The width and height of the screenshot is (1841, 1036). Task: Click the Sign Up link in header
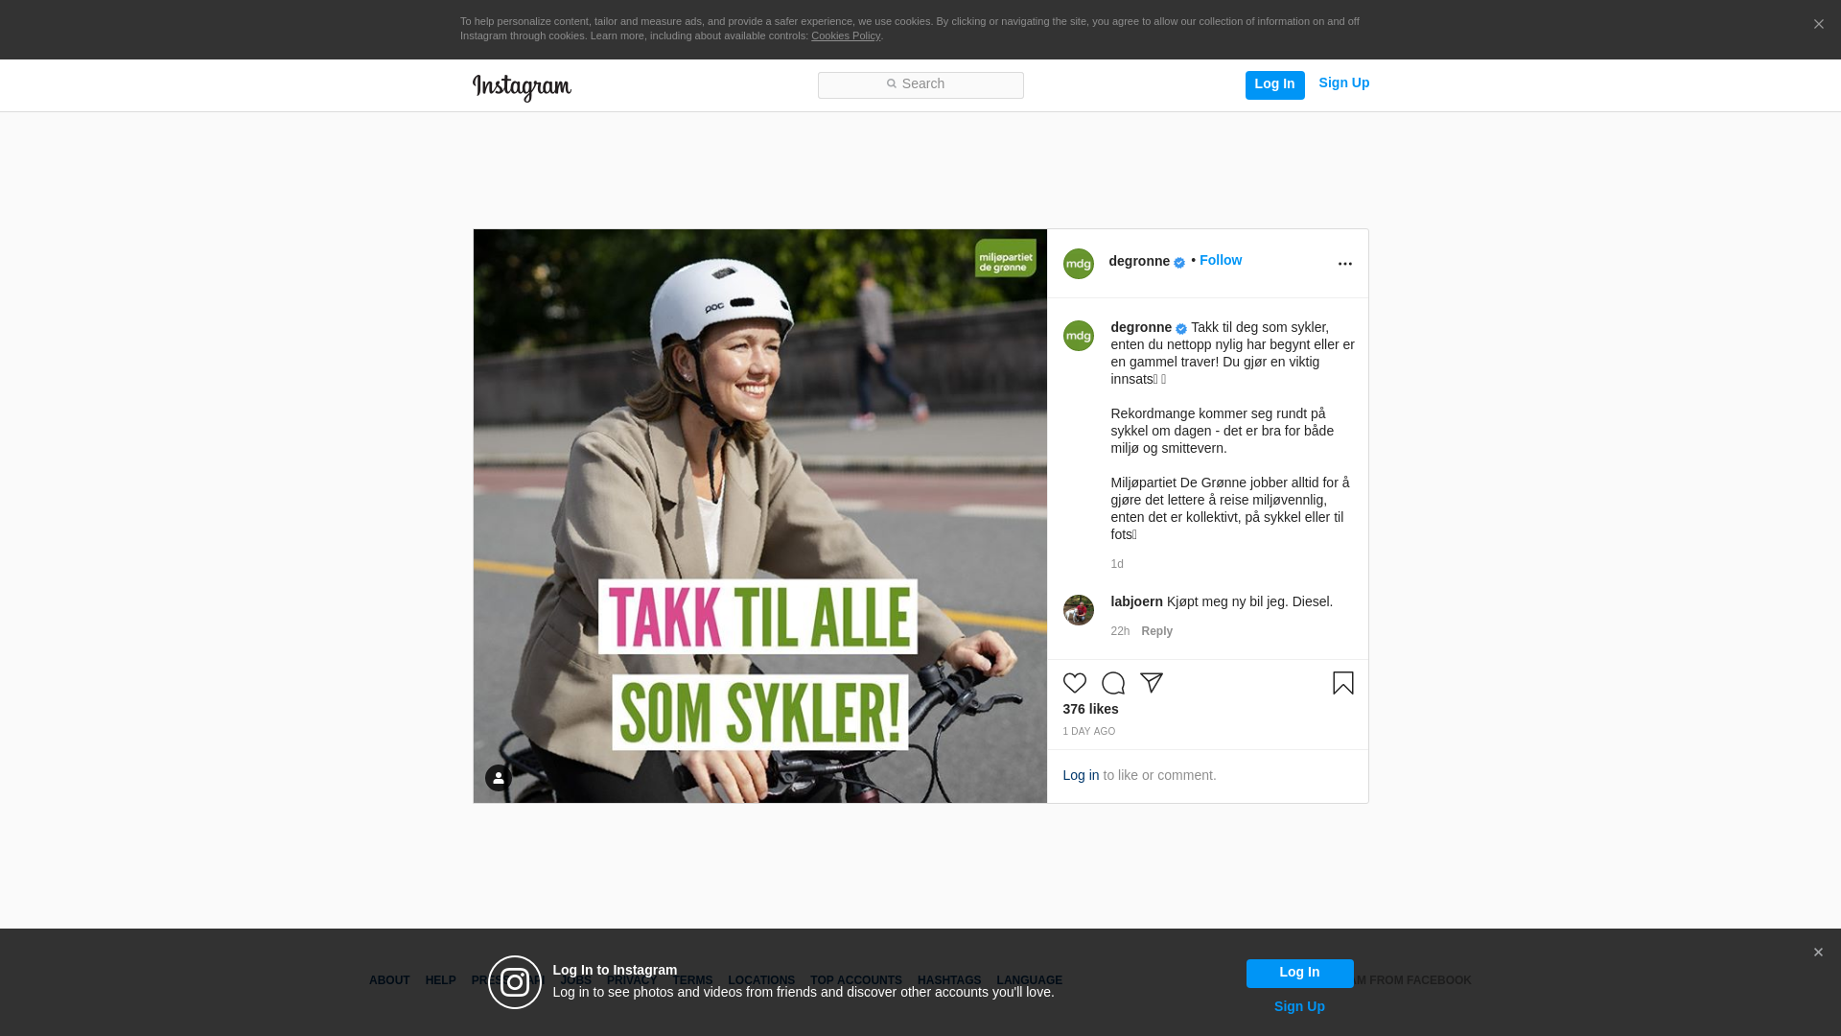(x=1343, y=83)
